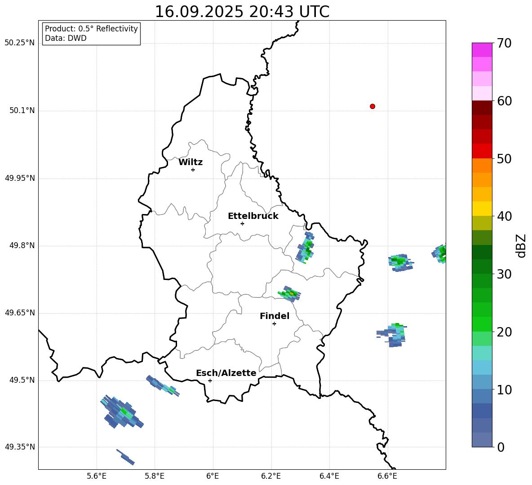Screen dimensions: 532x485
Task: Click the yellow colorbar swatch above 40
Action: pos(482,209)
